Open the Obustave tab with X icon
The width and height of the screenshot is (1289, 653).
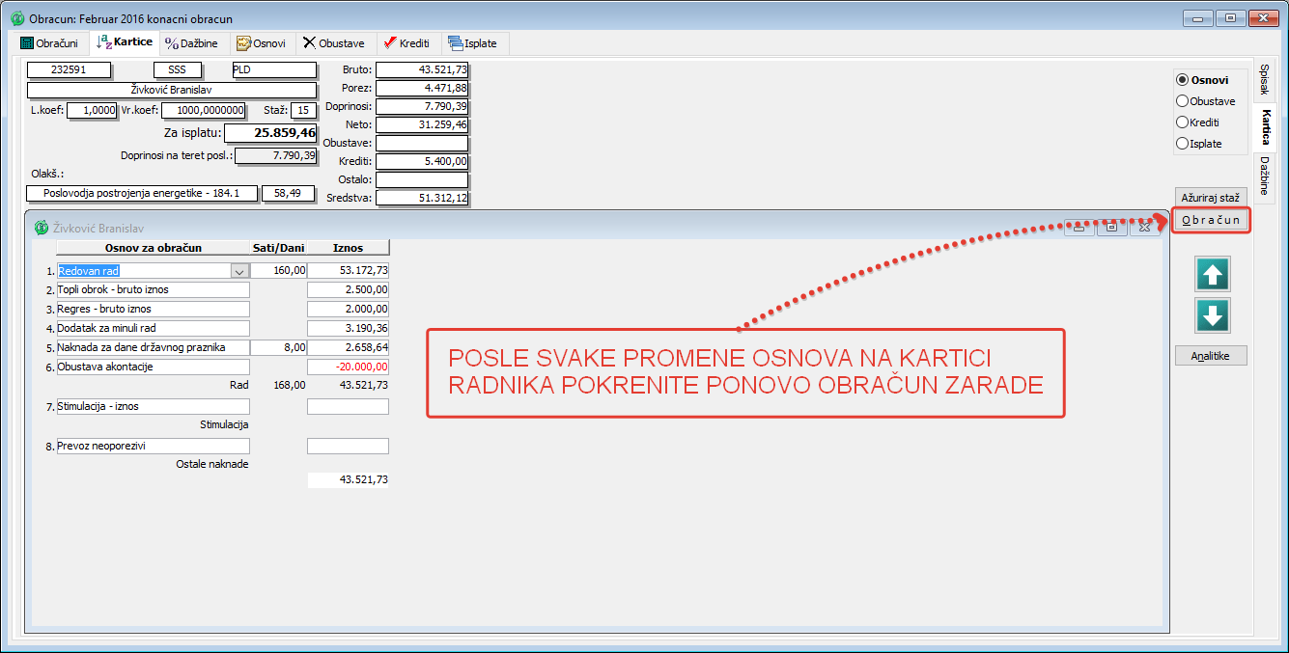[333, 43]
